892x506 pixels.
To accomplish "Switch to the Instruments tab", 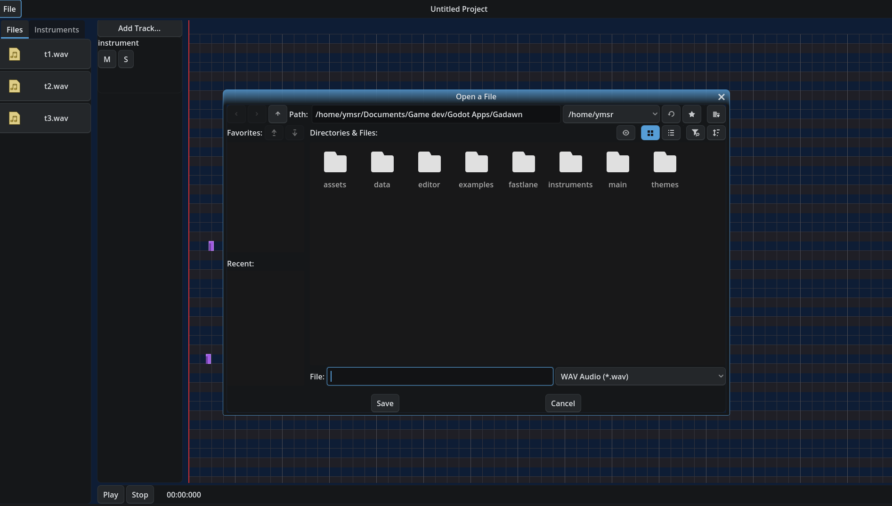I will pos(57,30).
